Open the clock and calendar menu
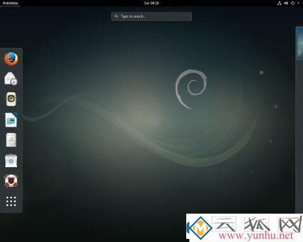This screenshot has height=242, width=303. (151, 3)
